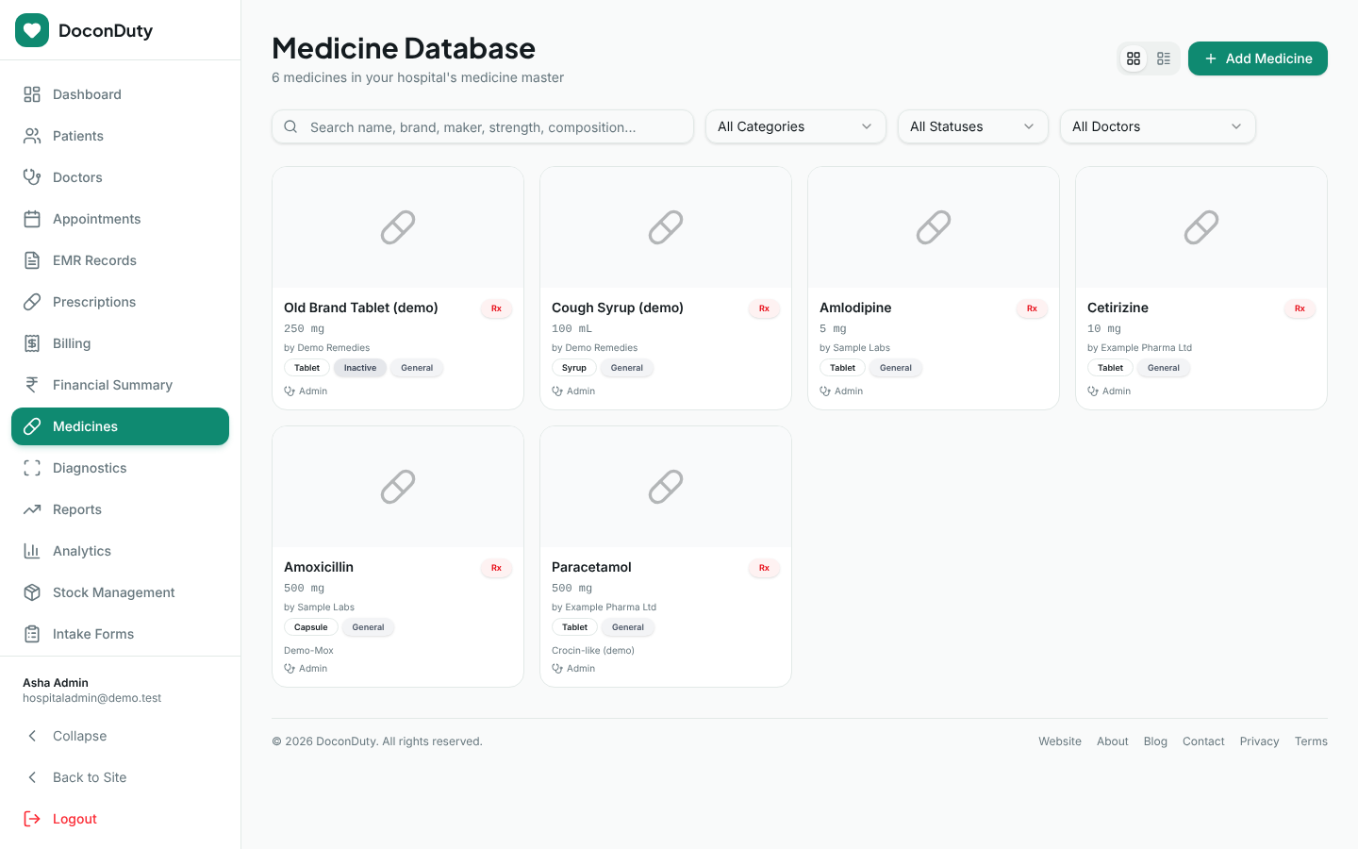Click the Financial Summary rupee icon
The image size is (1358, 849).
[32, 385]
